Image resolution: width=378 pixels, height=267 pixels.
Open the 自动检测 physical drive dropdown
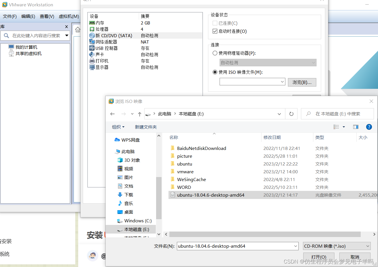[x=313, y=63]
